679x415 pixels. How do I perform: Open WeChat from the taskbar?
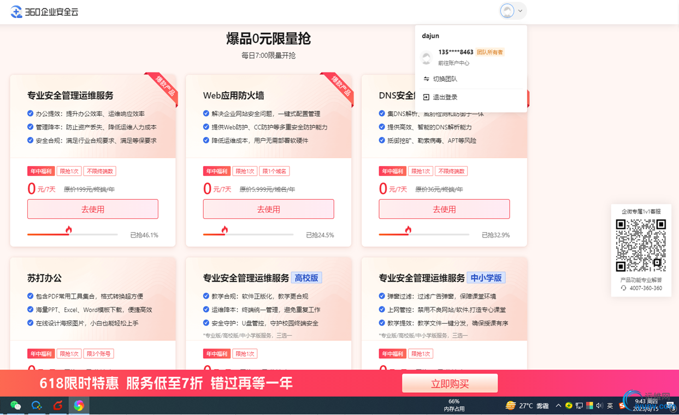point(15,406)
